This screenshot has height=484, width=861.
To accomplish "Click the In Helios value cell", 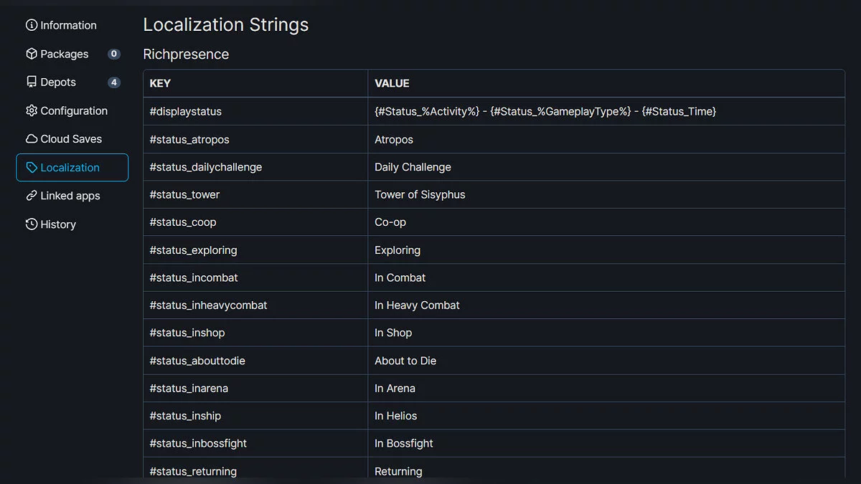I will coord(395,416).
